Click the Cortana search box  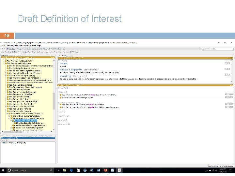(x=30, y=170)
